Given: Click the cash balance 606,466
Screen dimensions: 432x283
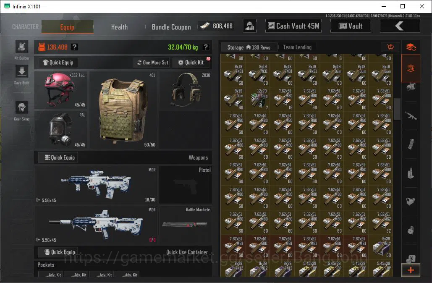Looking at the screenshot, I should (x=217, y=26).
